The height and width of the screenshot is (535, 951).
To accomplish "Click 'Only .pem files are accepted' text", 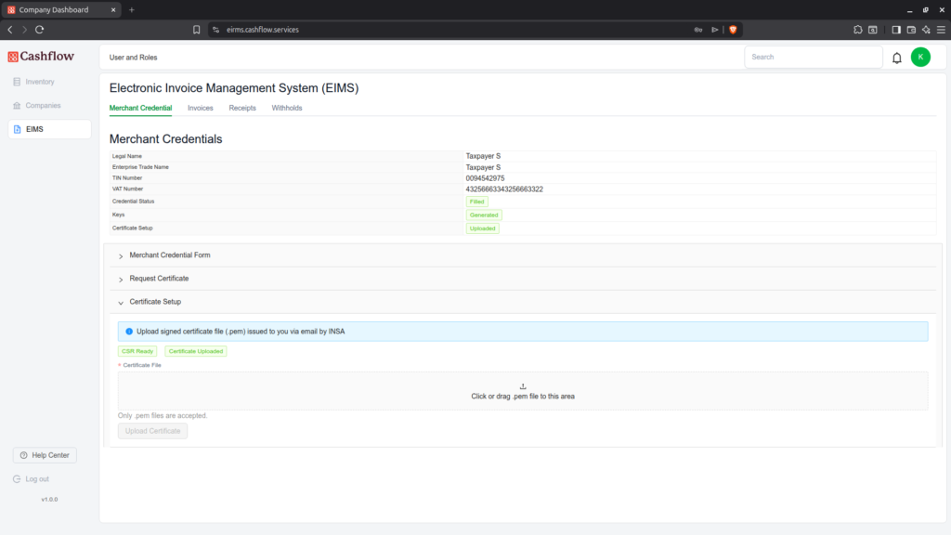I will [x=163, y=416].
